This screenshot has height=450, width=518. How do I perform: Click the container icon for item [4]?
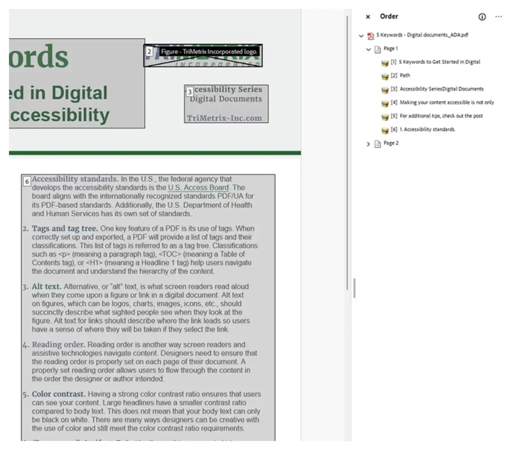[385, 103]
